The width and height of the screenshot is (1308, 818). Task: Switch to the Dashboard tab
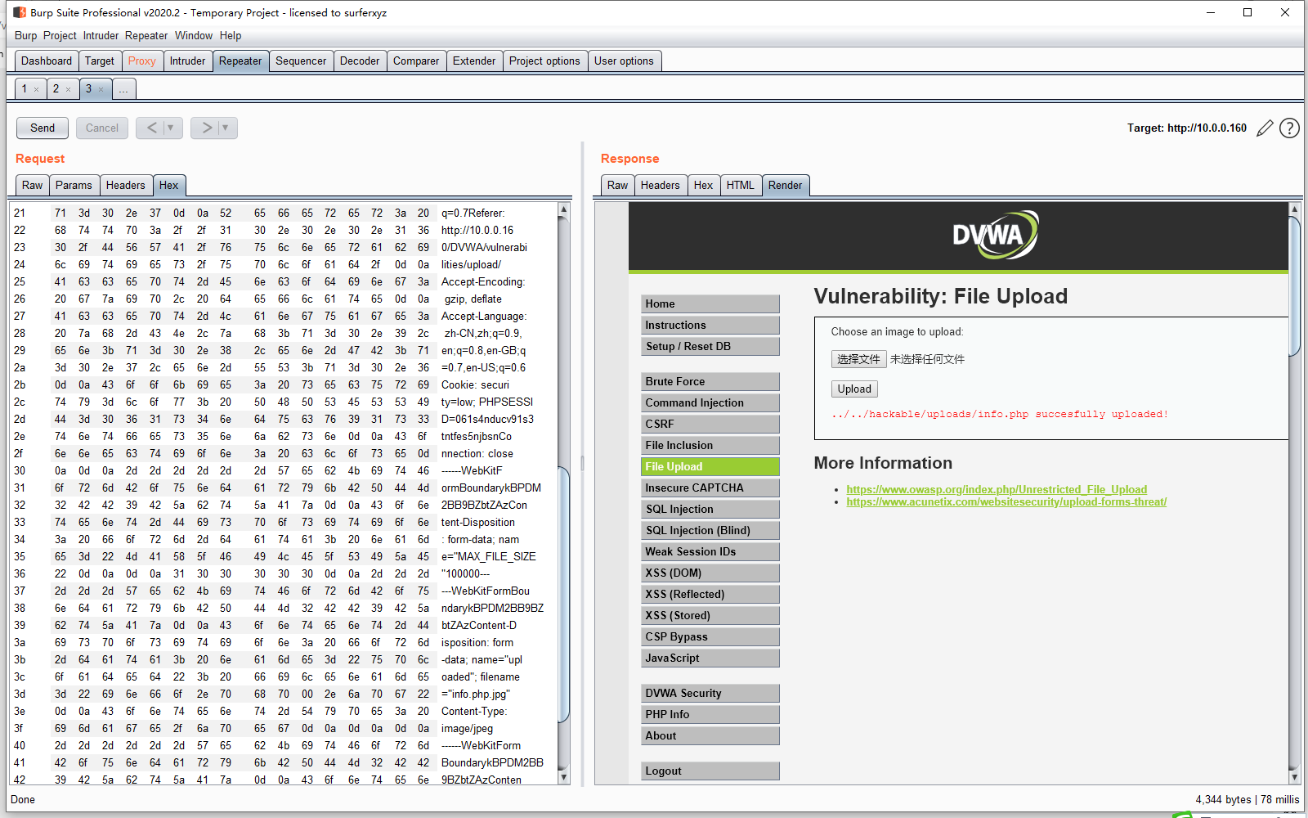(x=47, y=61)
